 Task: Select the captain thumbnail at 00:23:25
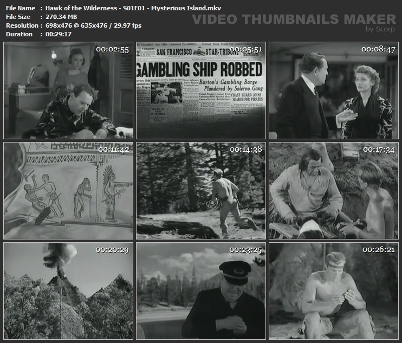(201, 291)
